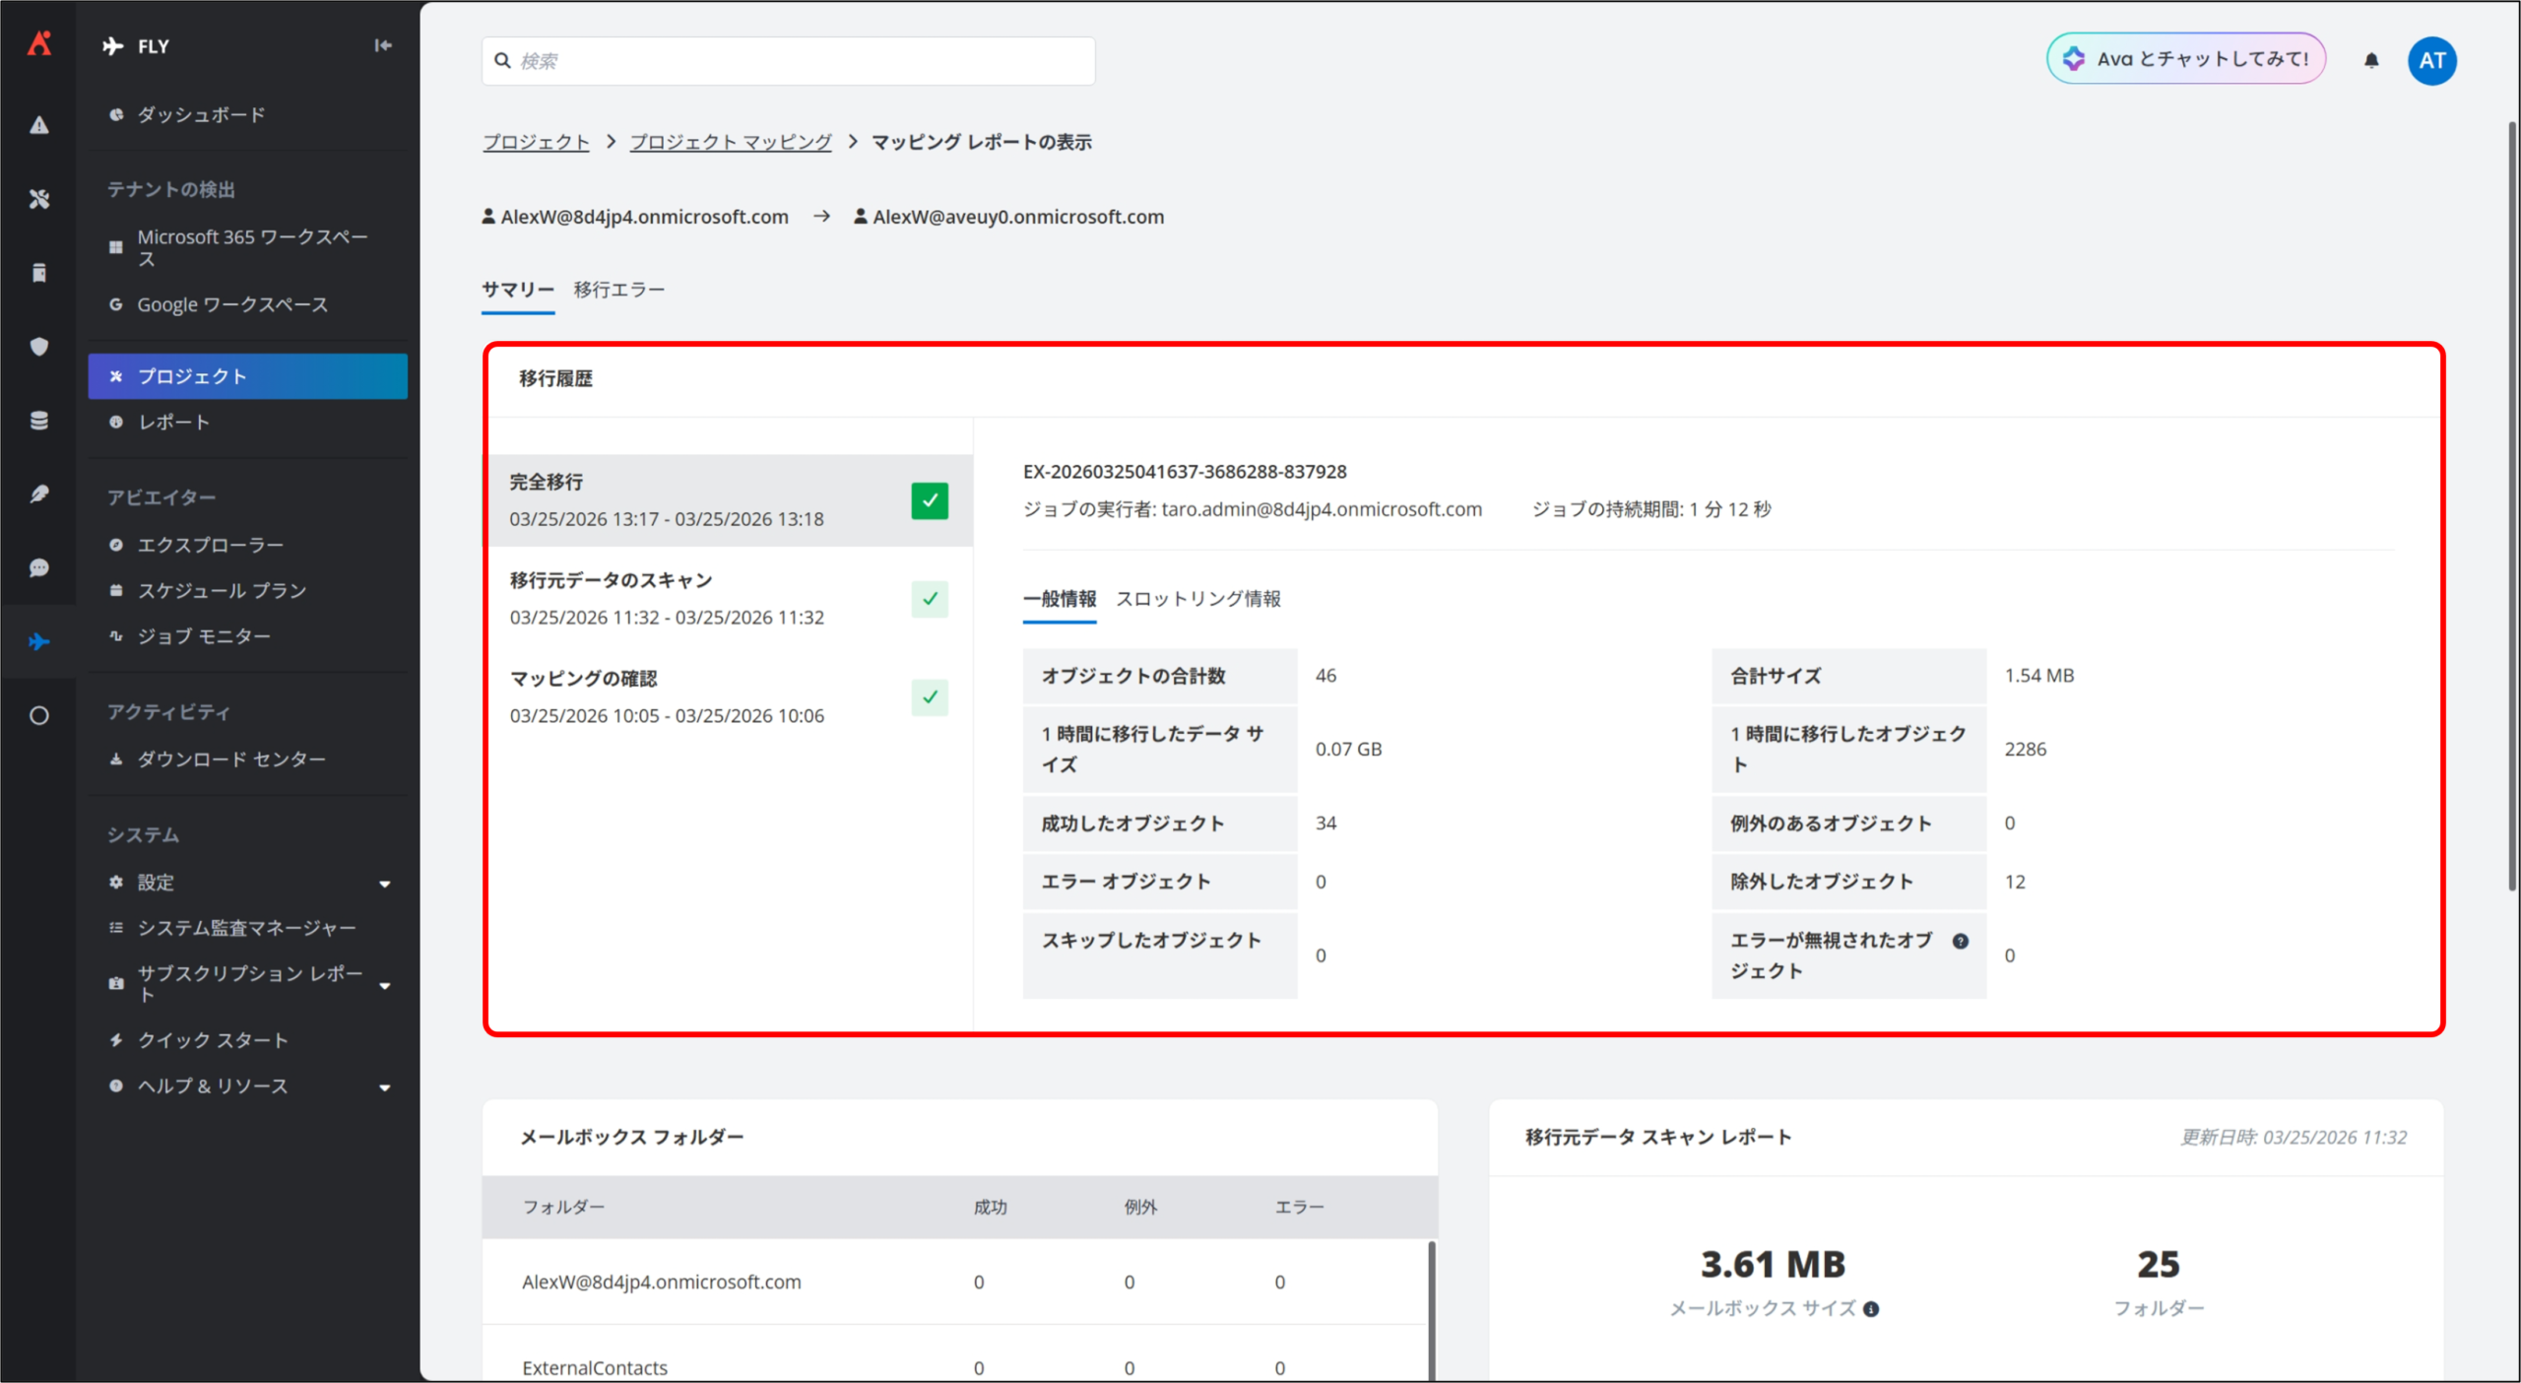Image resolution: width=2521 pixels, height=1383 pixels.
Task: Click info icon next to メールボックス サイズ
Action: (x=1871, y=1309)
